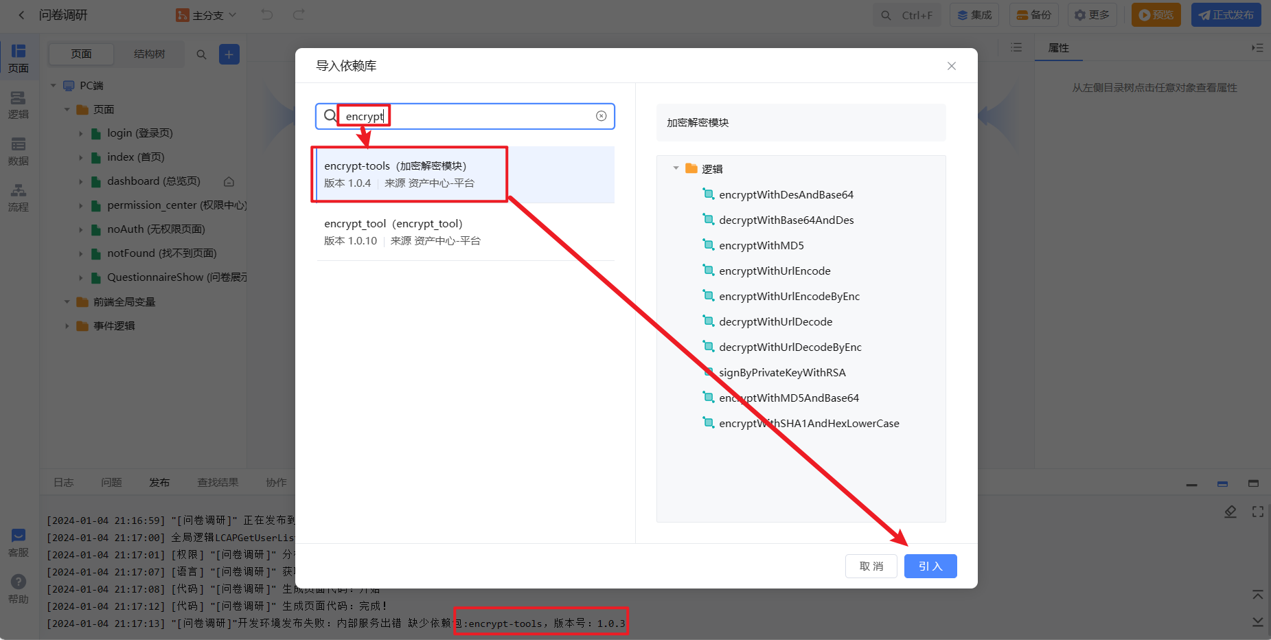This screenshot has height=640, width=1271.
Task: Select encryptWithUrlEncodeByEnc logic item
Action: point(789,297)
